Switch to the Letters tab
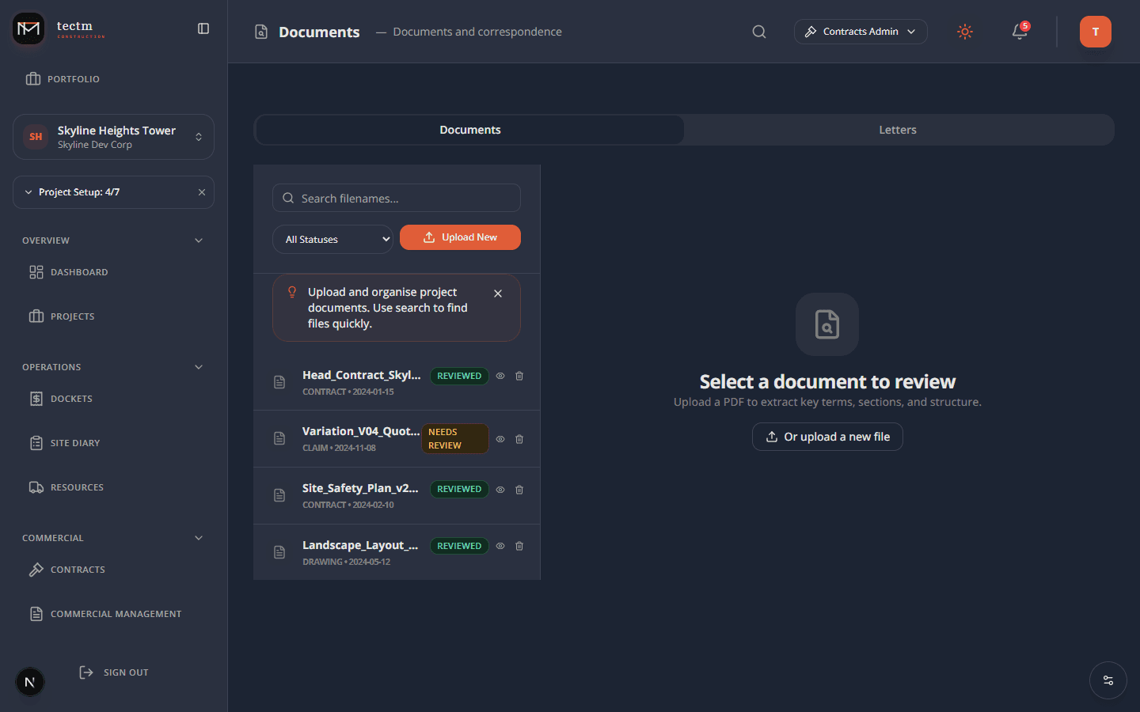 tap(897, 129)
